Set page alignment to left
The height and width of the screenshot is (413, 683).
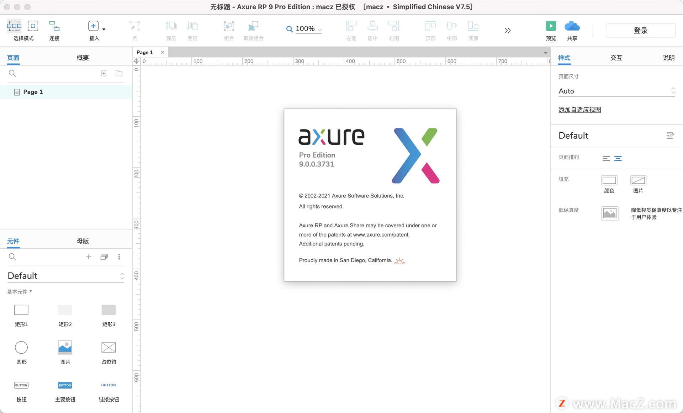[606, 158]
